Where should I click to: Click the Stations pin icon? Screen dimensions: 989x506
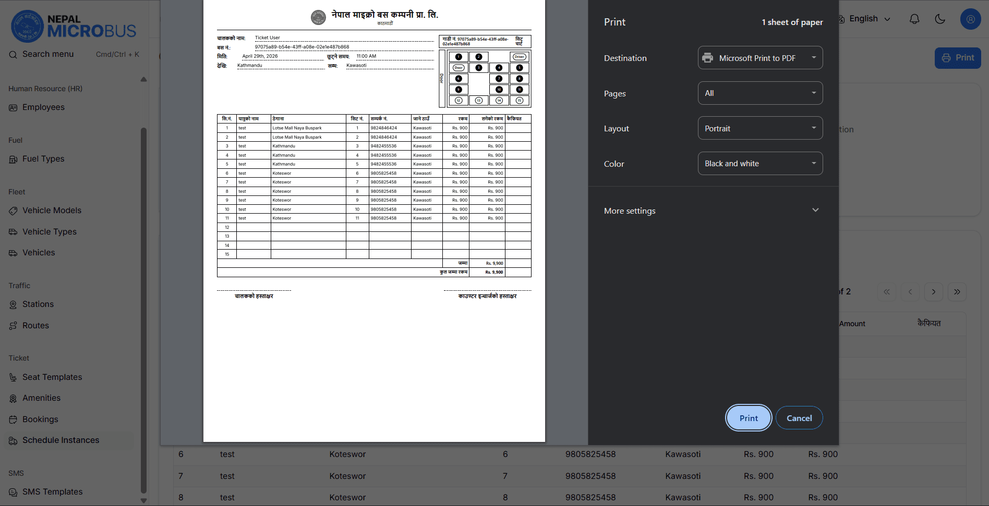pos(13,304)
